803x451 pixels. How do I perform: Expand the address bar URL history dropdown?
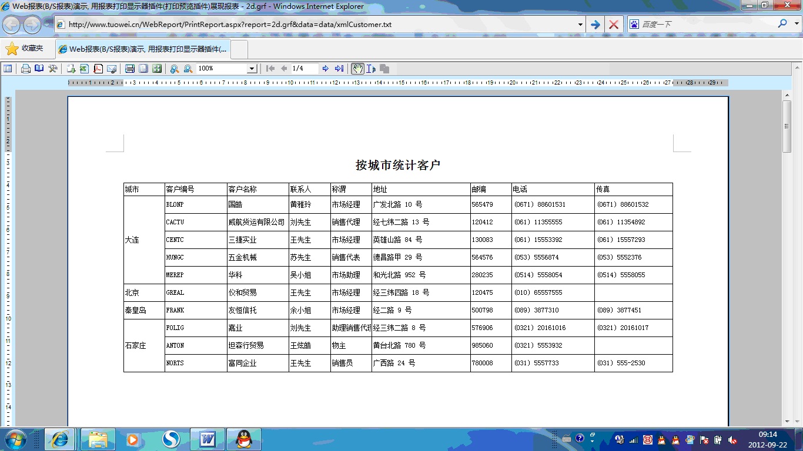(x=580, y=25)
